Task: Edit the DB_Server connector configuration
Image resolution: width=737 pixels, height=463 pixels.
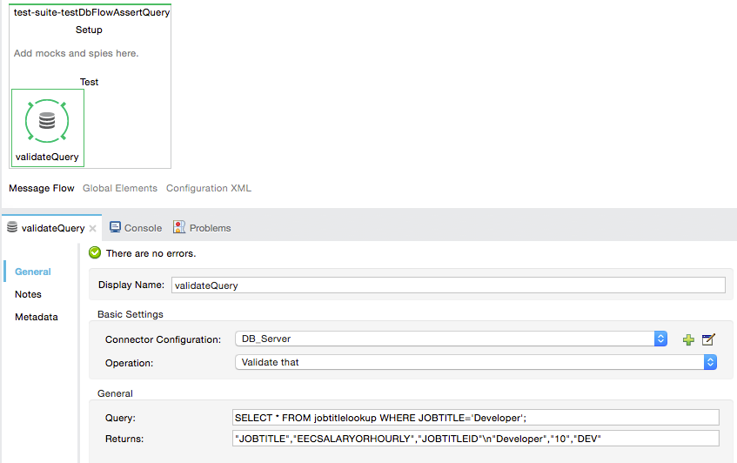Action: (708, 339)
